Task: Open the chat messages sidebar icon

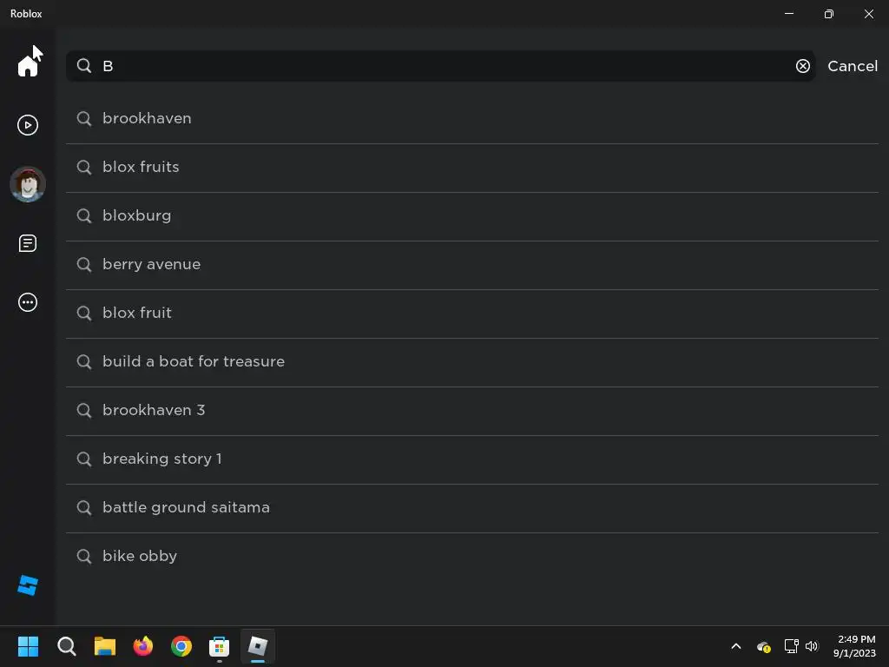Action: click(x=27, y=243)
